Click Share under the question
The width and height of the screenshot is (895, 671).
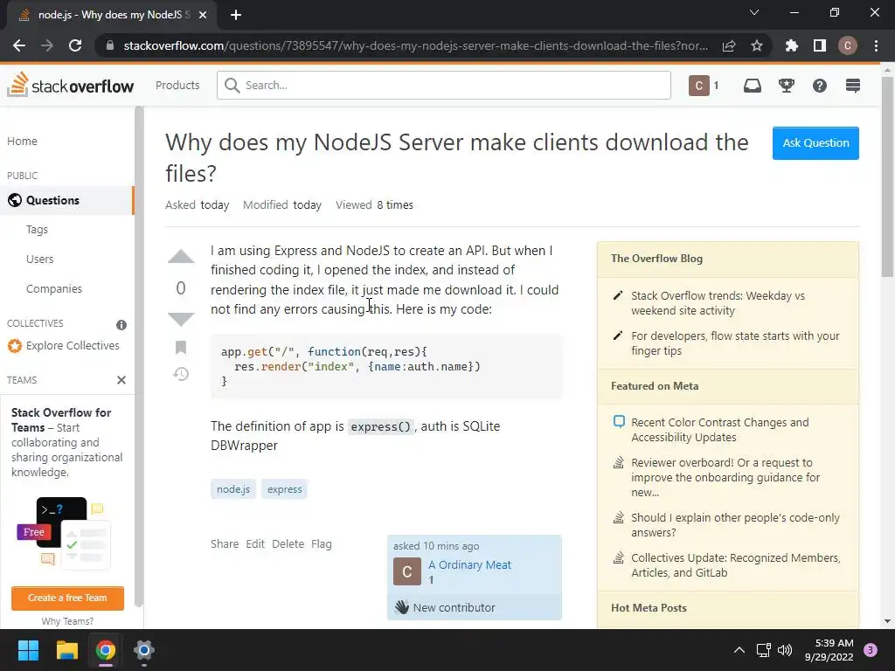[x=225, y=543]
